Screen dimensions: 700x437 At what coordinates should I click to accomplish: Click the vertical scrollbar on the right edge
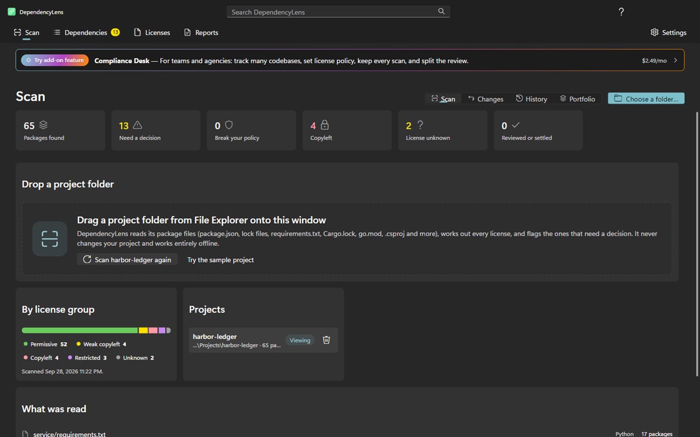tap(697, 244)
